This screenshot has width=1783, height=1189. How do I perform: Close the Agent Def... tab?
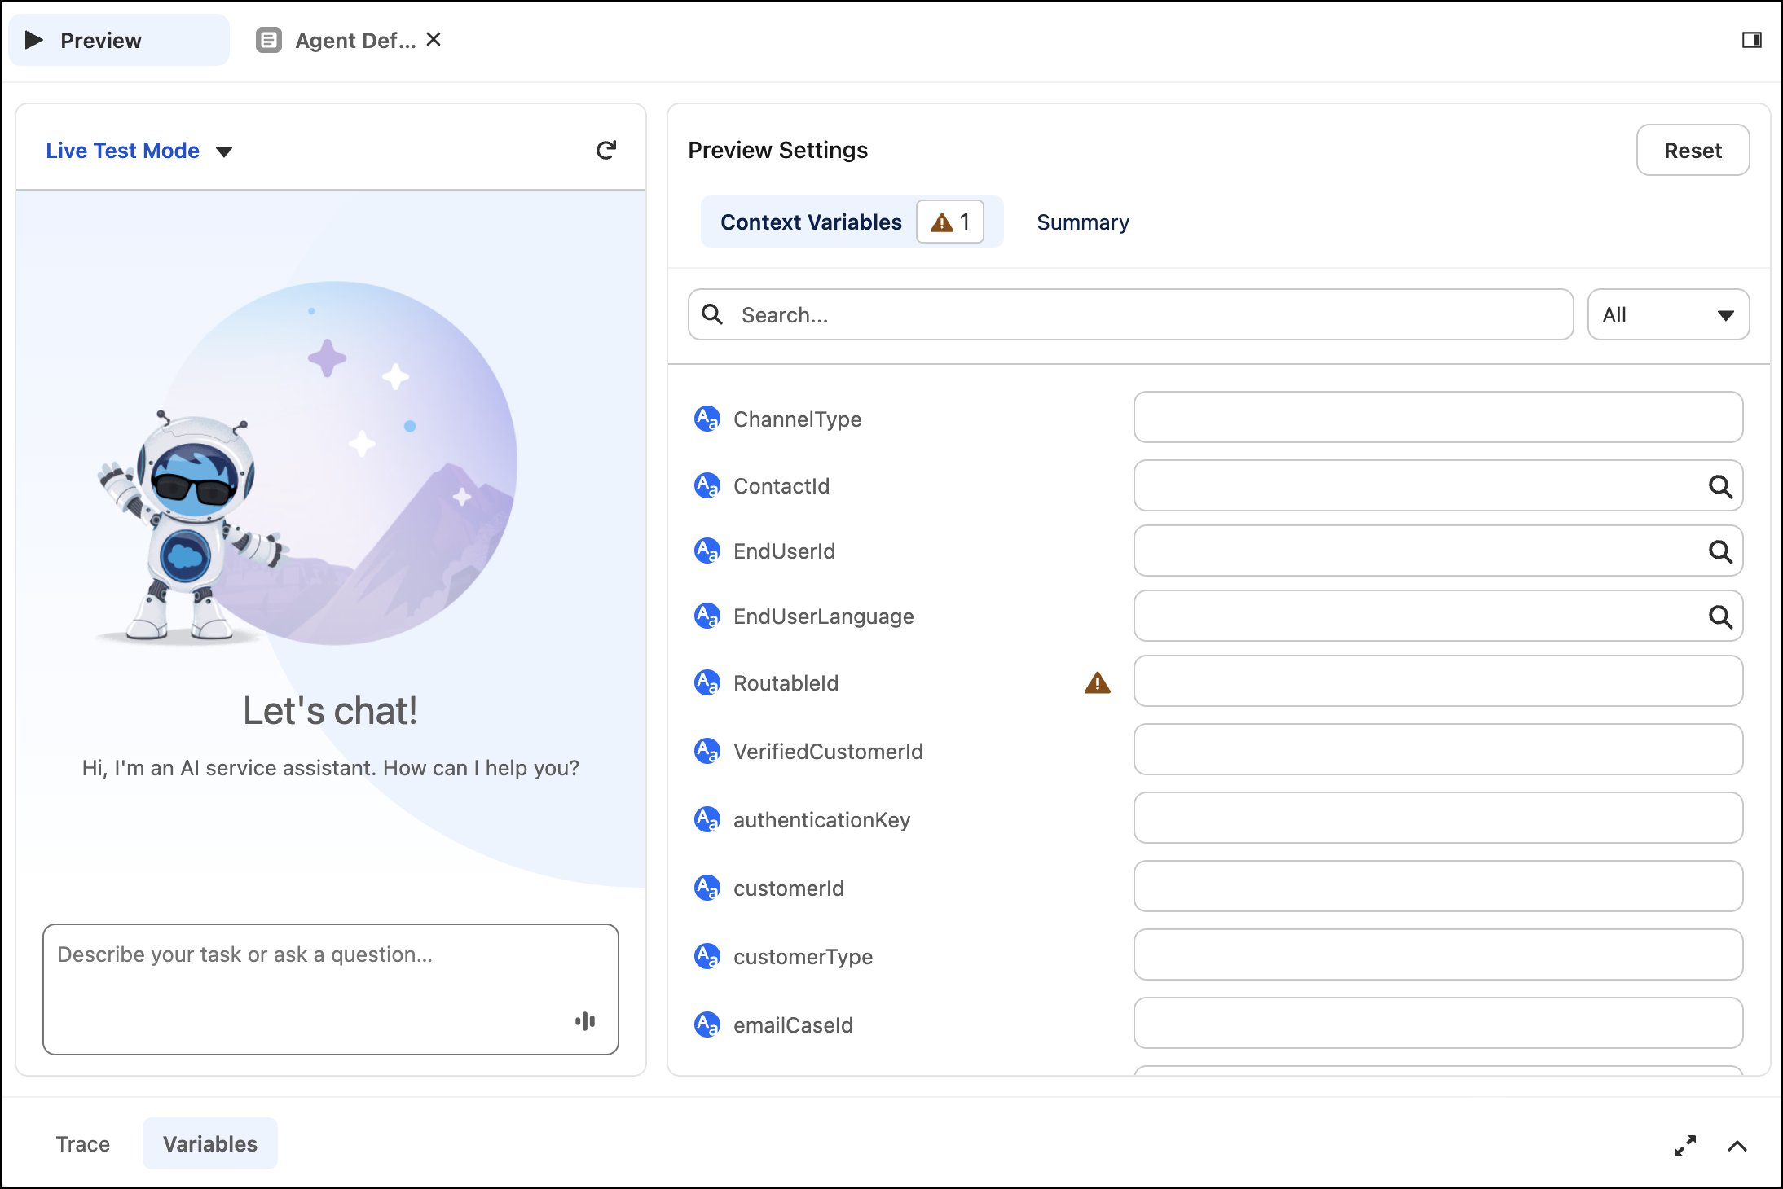434,39
